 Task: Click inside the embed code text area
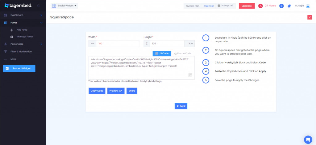141,68
